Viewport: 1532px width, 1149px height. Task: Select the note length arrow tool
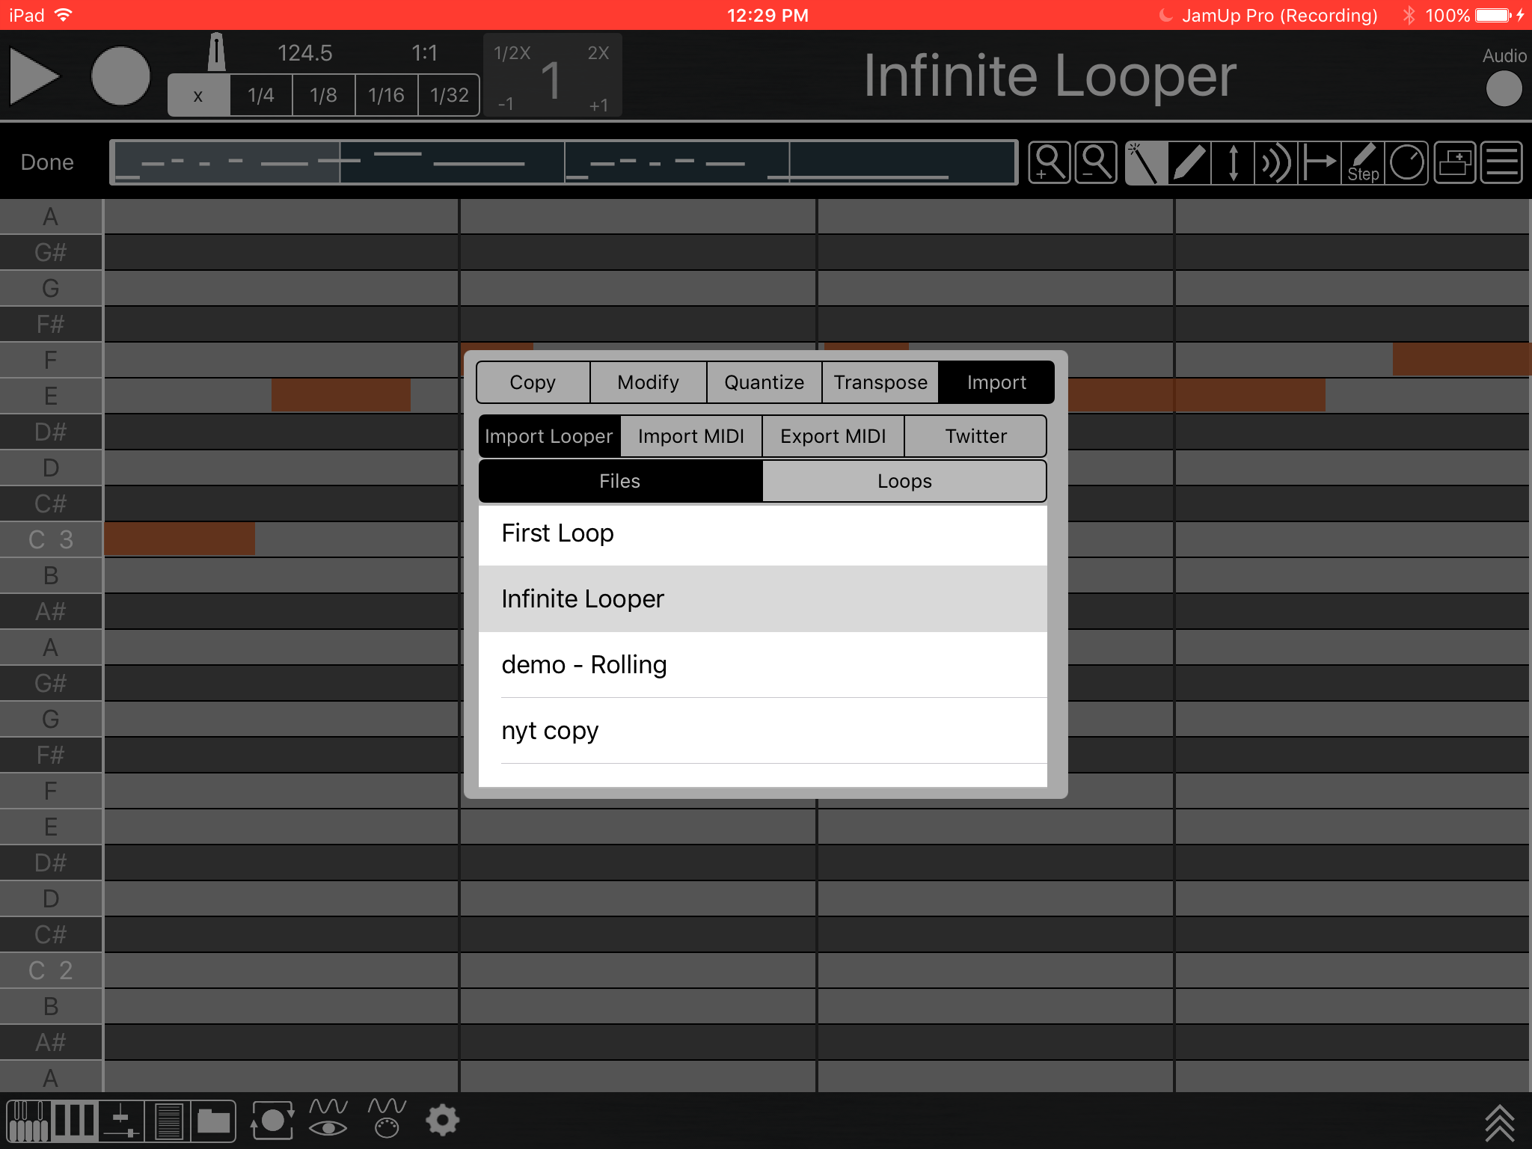(1320, 162)
